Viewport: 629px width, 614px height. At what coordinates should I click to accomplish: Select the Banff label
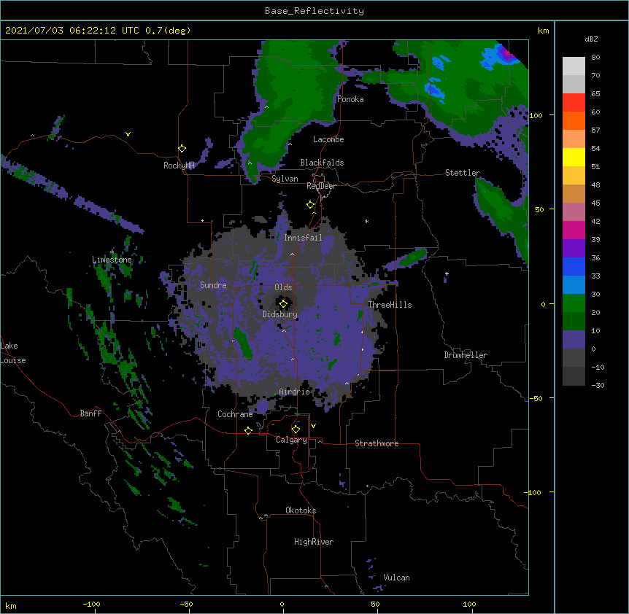pyautogui.click(x=90, y=413)
